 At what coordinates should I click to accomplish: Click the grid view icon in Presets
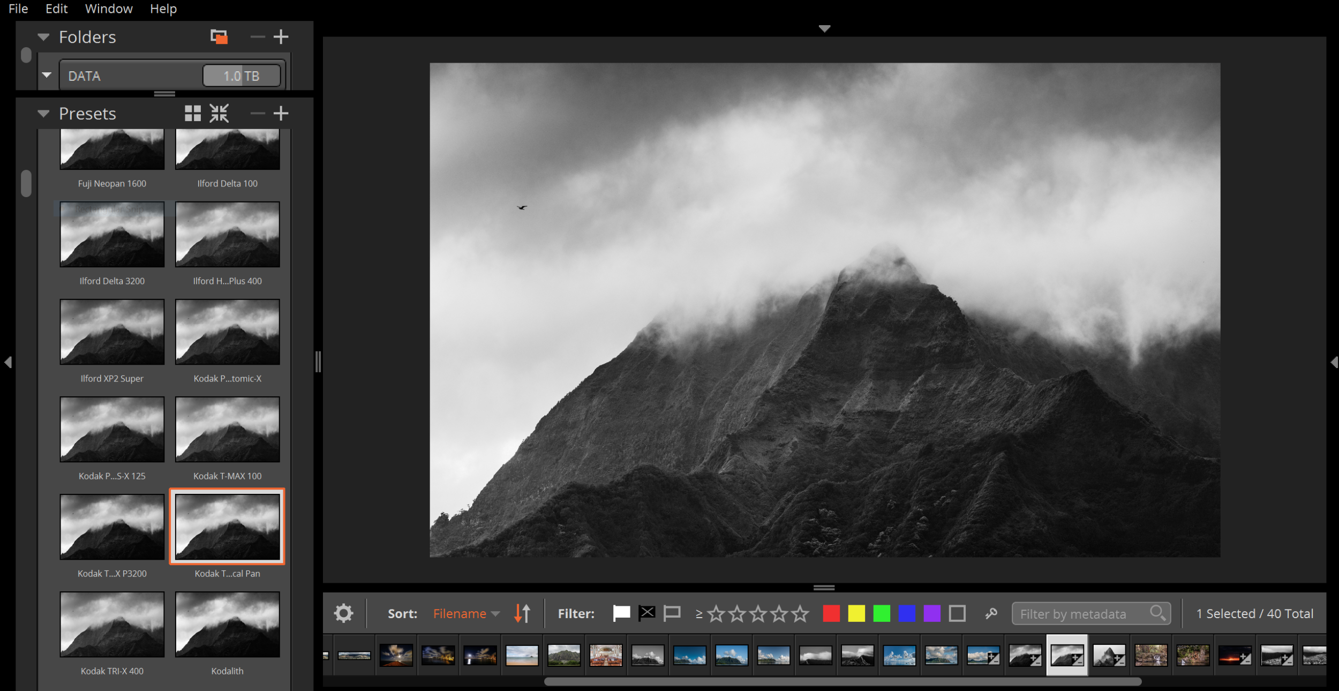click(192, 113)
